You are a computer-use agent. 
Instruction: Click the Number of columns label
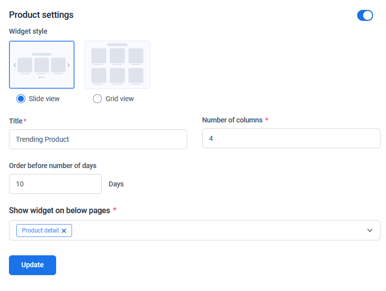(232, 120)
